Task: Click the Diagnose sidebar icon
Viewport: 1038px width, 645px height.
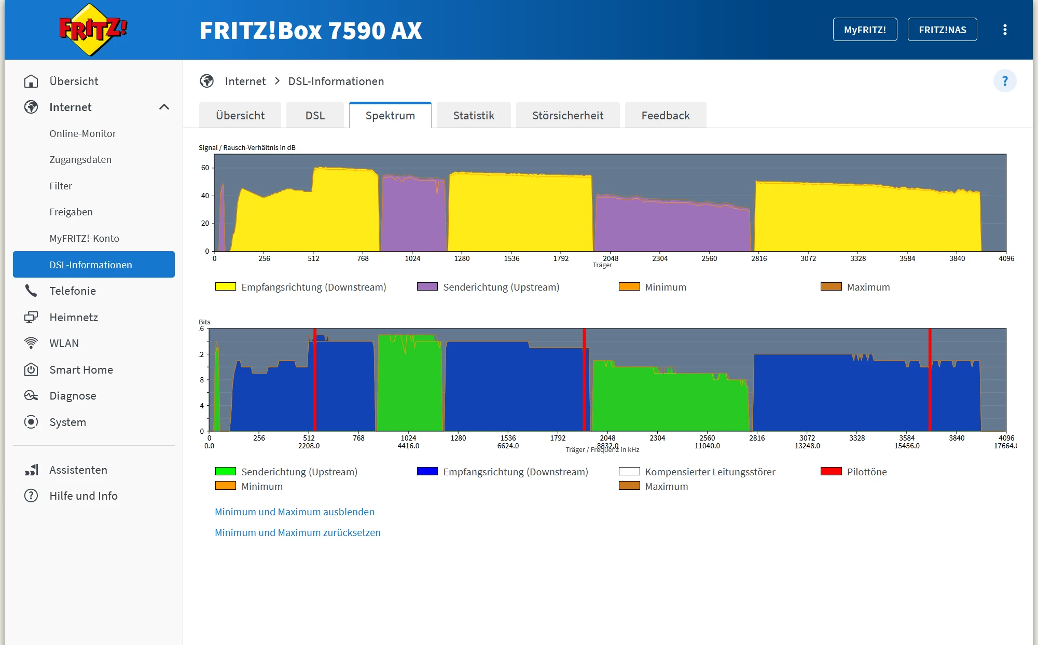Action: click(x=31, y=395)
